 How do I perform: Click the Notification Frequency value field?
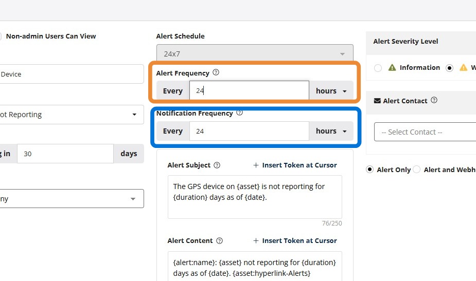click(249, 131)
